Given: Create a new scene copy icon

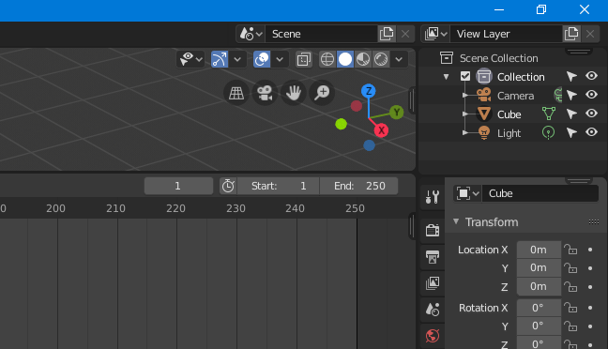Looking at the screenshot, I should pos(387,34).
